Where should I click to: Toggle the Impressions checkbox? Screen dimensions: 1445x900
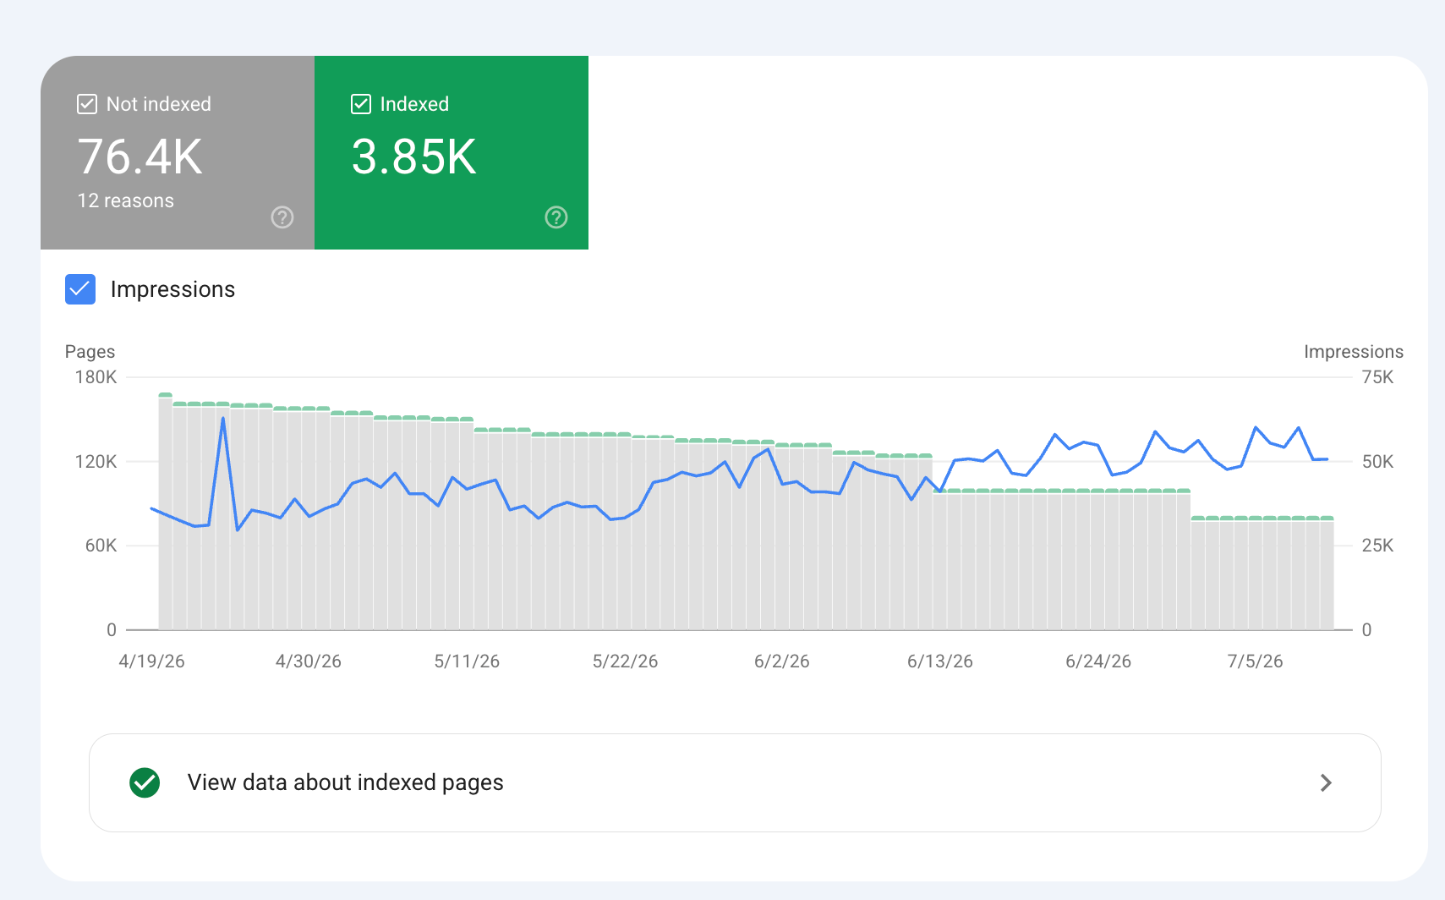(x=80, y=289)
